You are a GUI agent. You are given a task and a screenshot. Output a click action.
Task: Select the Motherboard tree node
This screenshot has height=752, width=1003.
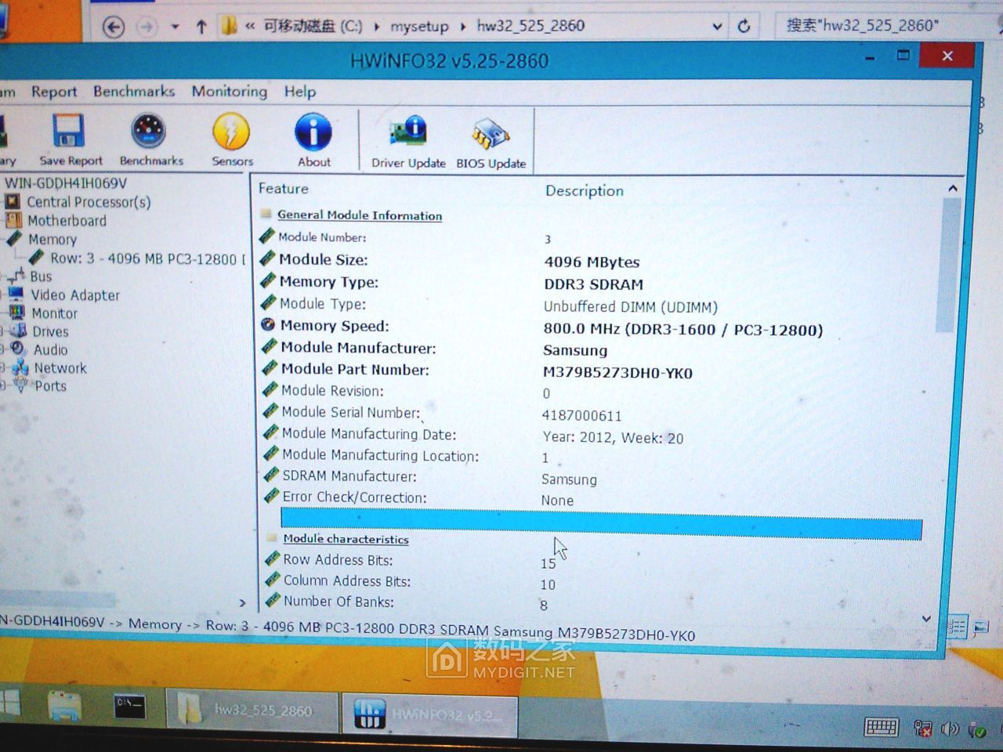67,221
